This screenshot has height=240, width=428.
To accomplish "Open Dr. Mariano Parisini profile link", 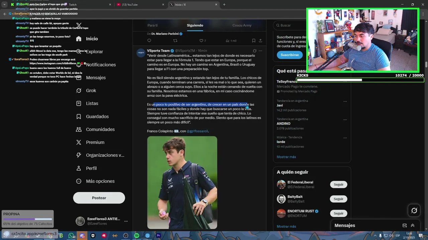I will pos(165,34).
